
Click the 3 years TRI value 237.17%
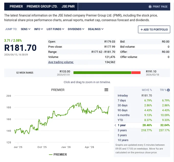pyautogui.click(x=164, y=130)
